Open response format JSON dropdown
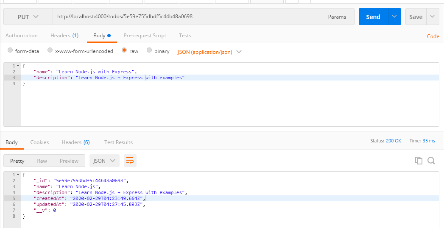 [104, 161]
